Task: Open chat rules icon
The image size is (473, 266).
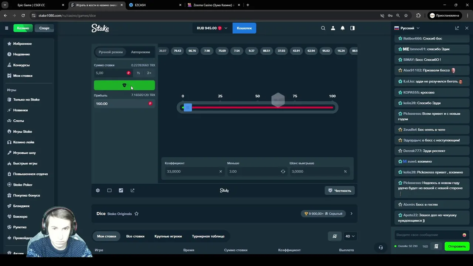Action: coord(436,246)
